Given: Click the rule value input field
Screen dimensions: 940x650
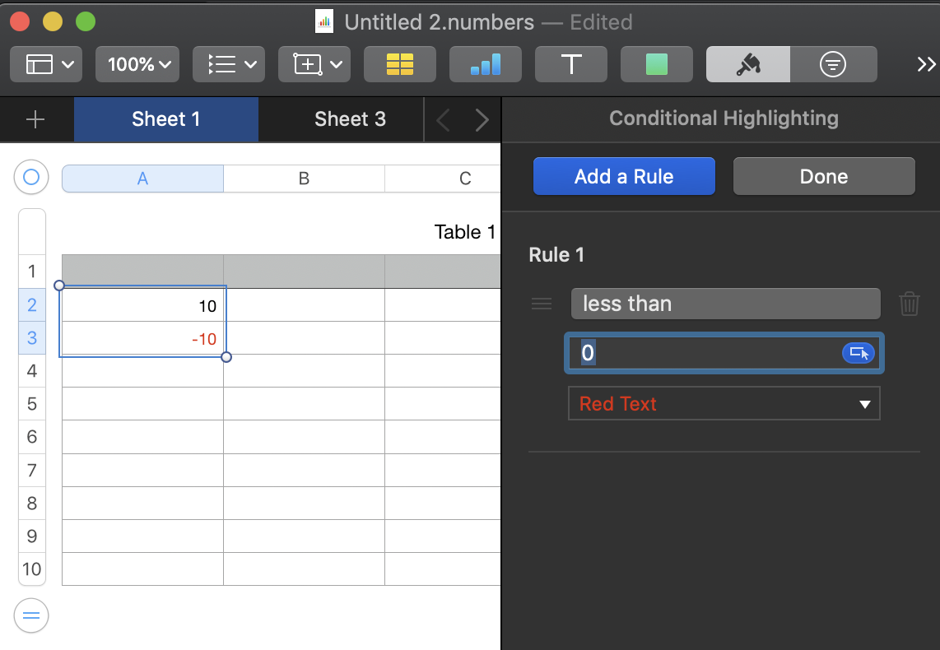Looking at the screenshot, I should [x=708, y=353].
